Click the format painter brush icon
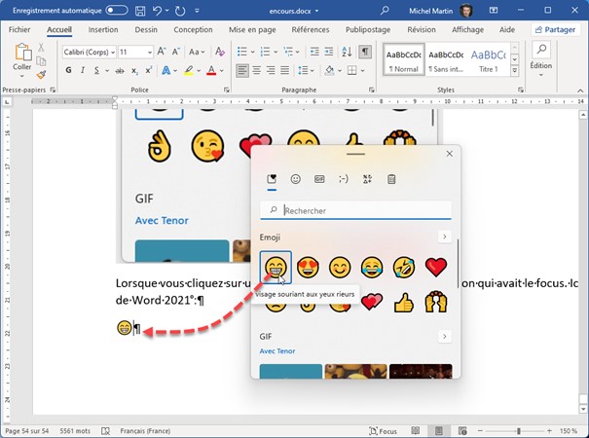The image size is (589, 438). pyautogui.click(x=41, y=74)
